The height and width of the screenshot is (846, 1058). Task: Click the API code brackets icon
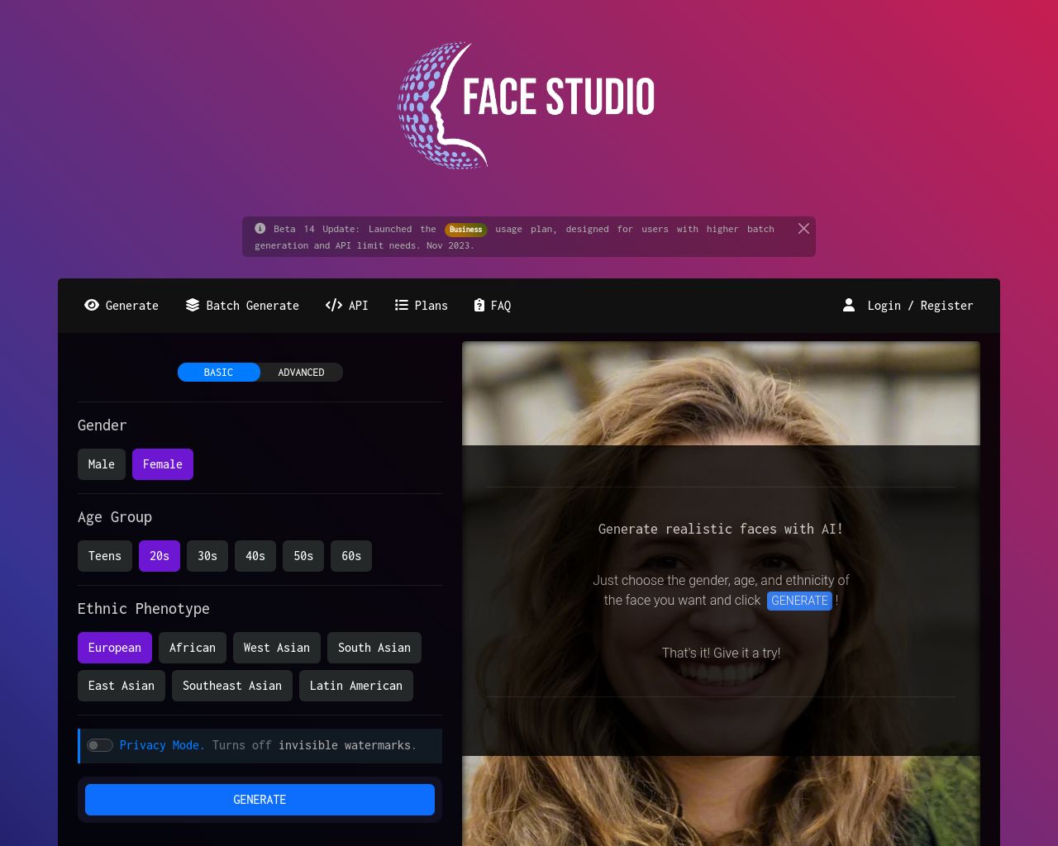click(x=334, y=306)
